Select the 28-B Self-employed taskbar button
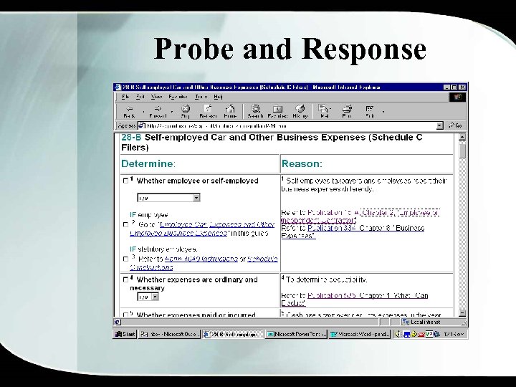 coord(233,334)
